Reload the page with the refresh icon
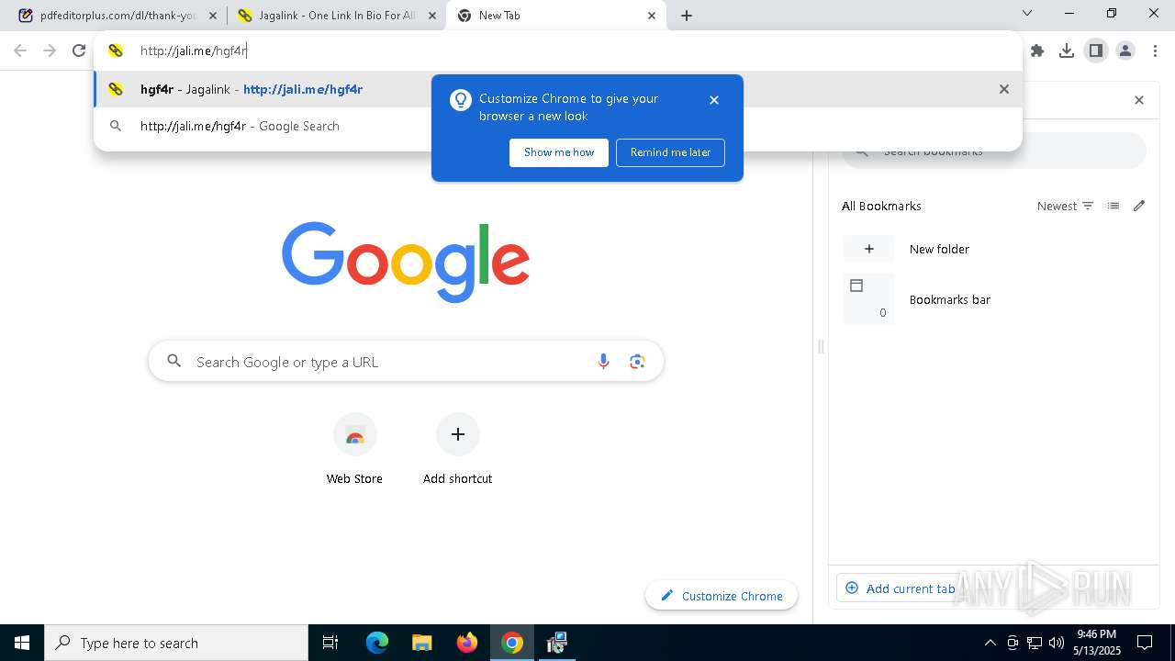The image size is (1175, 661). (x=79, y=50)
